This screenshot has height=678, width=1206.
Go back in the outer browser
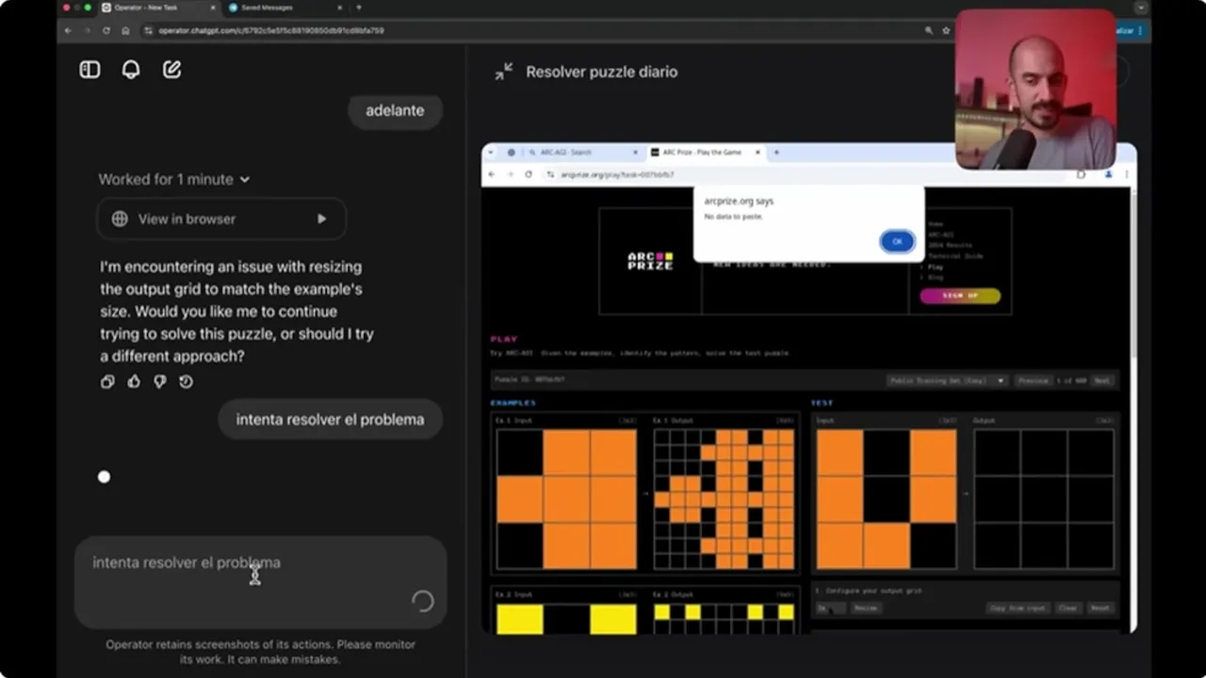[68, 30]
